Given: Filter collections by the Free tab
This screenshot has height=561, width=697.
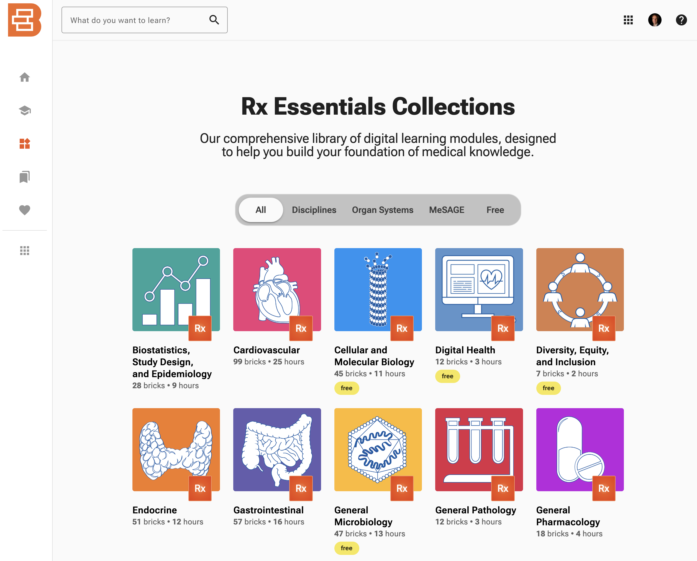Looking at the screenshot, I should coord(495,210).
